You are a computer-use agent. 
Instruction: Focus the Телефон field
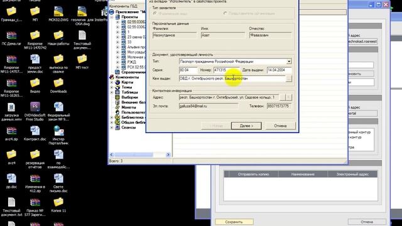[279, 106]
